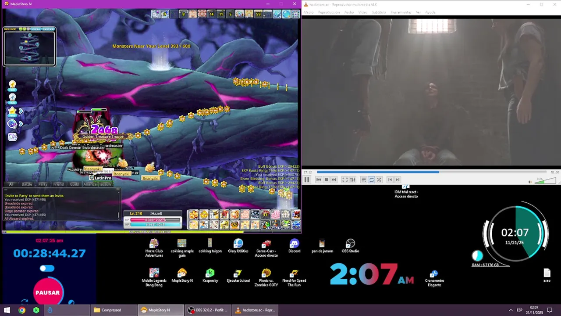Launch OBS Studio from the desktop

point(350,246)
